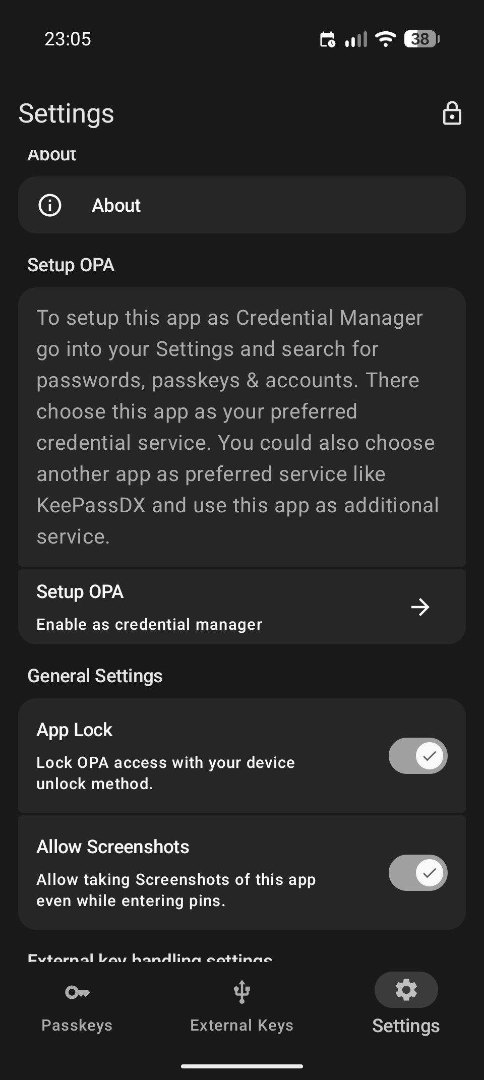Image resolution: width=484 pixels, height=1080 pixels.
Task: Tap the calendar alarm status icon
Action: coord(328,39)
